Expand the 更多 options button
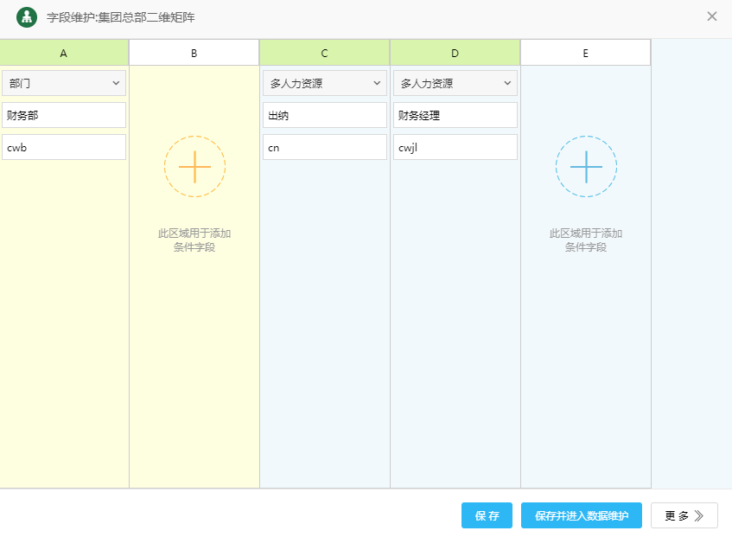This screenshot has height=537, width=732. coord(684,516)
